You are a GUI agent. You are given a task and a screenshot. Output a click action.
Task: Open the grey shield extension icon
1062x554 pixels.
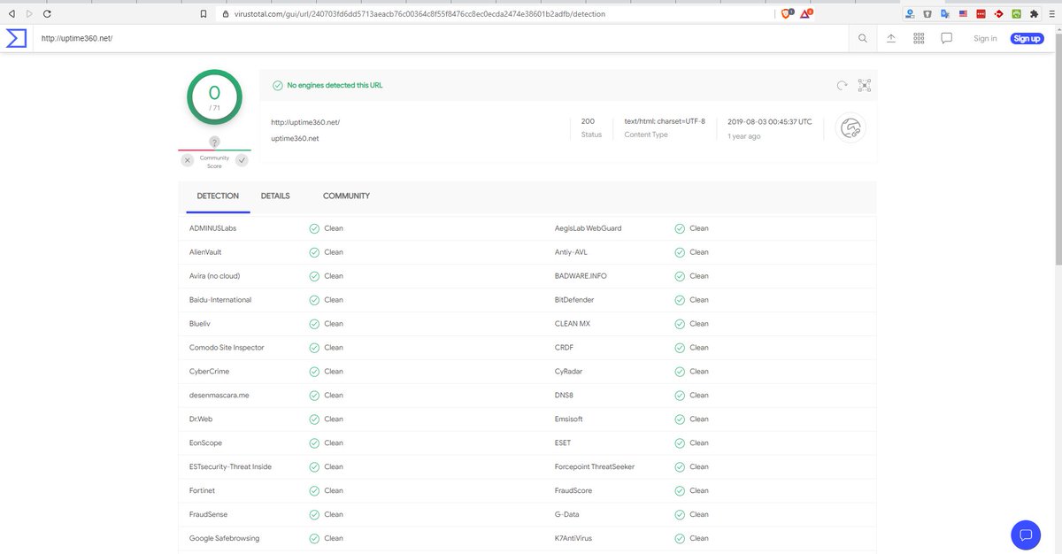coord(927,14)
